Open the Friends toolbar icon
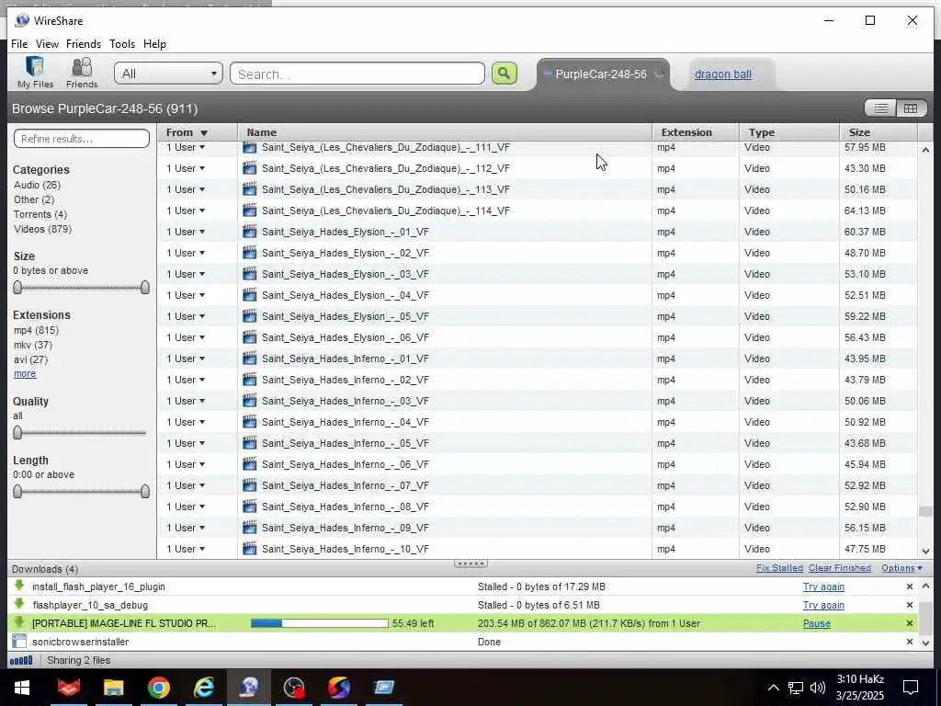The width and height of the screenshot is (941, 706). click(x=82, y=72)
